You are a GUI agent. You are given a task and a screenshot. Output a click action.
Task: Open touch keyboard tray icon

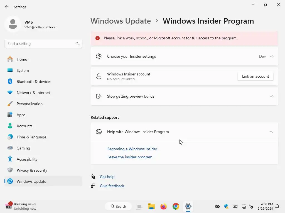pyautogui.click(x=235, y=206)
